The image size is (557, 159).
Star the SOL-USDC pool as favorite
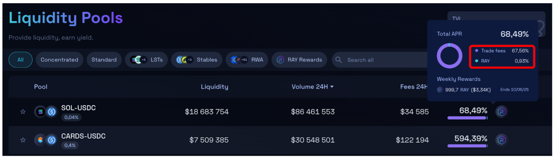pyautogui.click(x=23, y=112)
